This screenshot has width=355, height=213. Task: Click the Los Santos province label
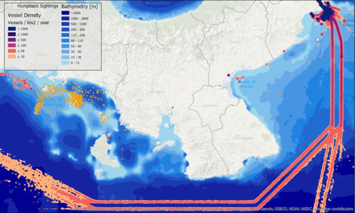(x=244, y=138)
